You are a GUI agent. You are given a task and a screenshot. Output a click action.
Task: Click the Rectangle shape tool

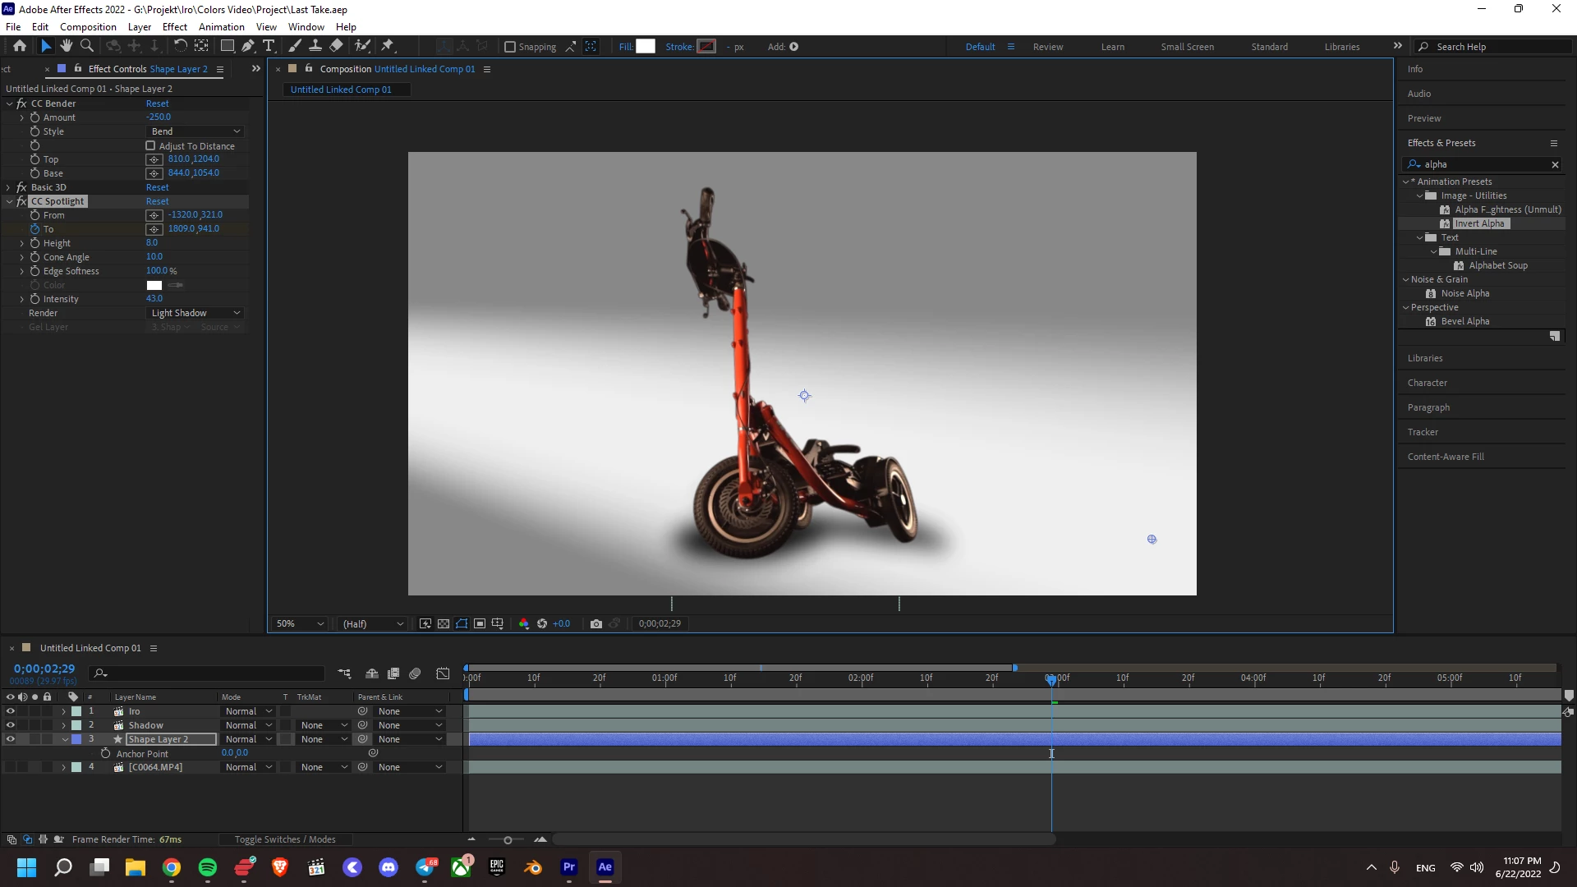click(x=228, y=46)
